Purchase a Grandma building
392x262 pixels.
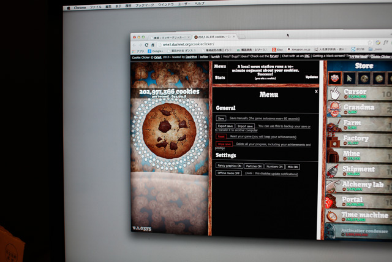point(358,109)
